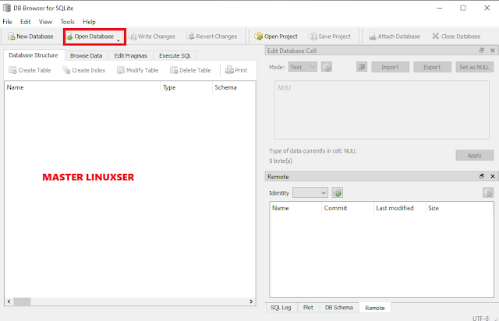Close the Remote panel
Screen dimensions: 499x321
click(493, 177)
